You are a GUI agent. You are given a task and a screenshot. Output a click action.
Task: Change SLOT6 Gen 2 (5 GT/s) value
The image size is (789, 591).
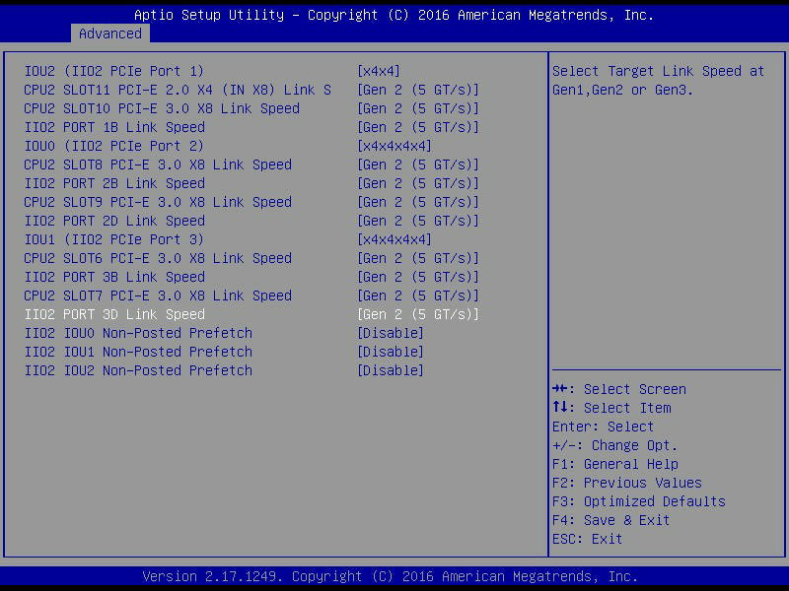pos(417,258)
